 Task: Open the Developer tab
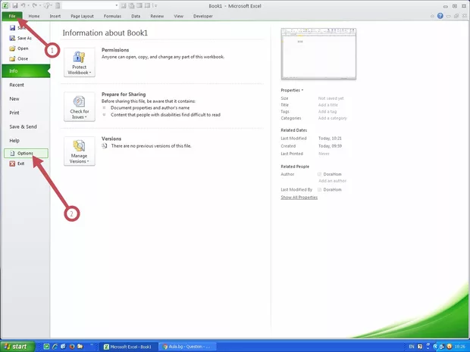click(203, 16)
